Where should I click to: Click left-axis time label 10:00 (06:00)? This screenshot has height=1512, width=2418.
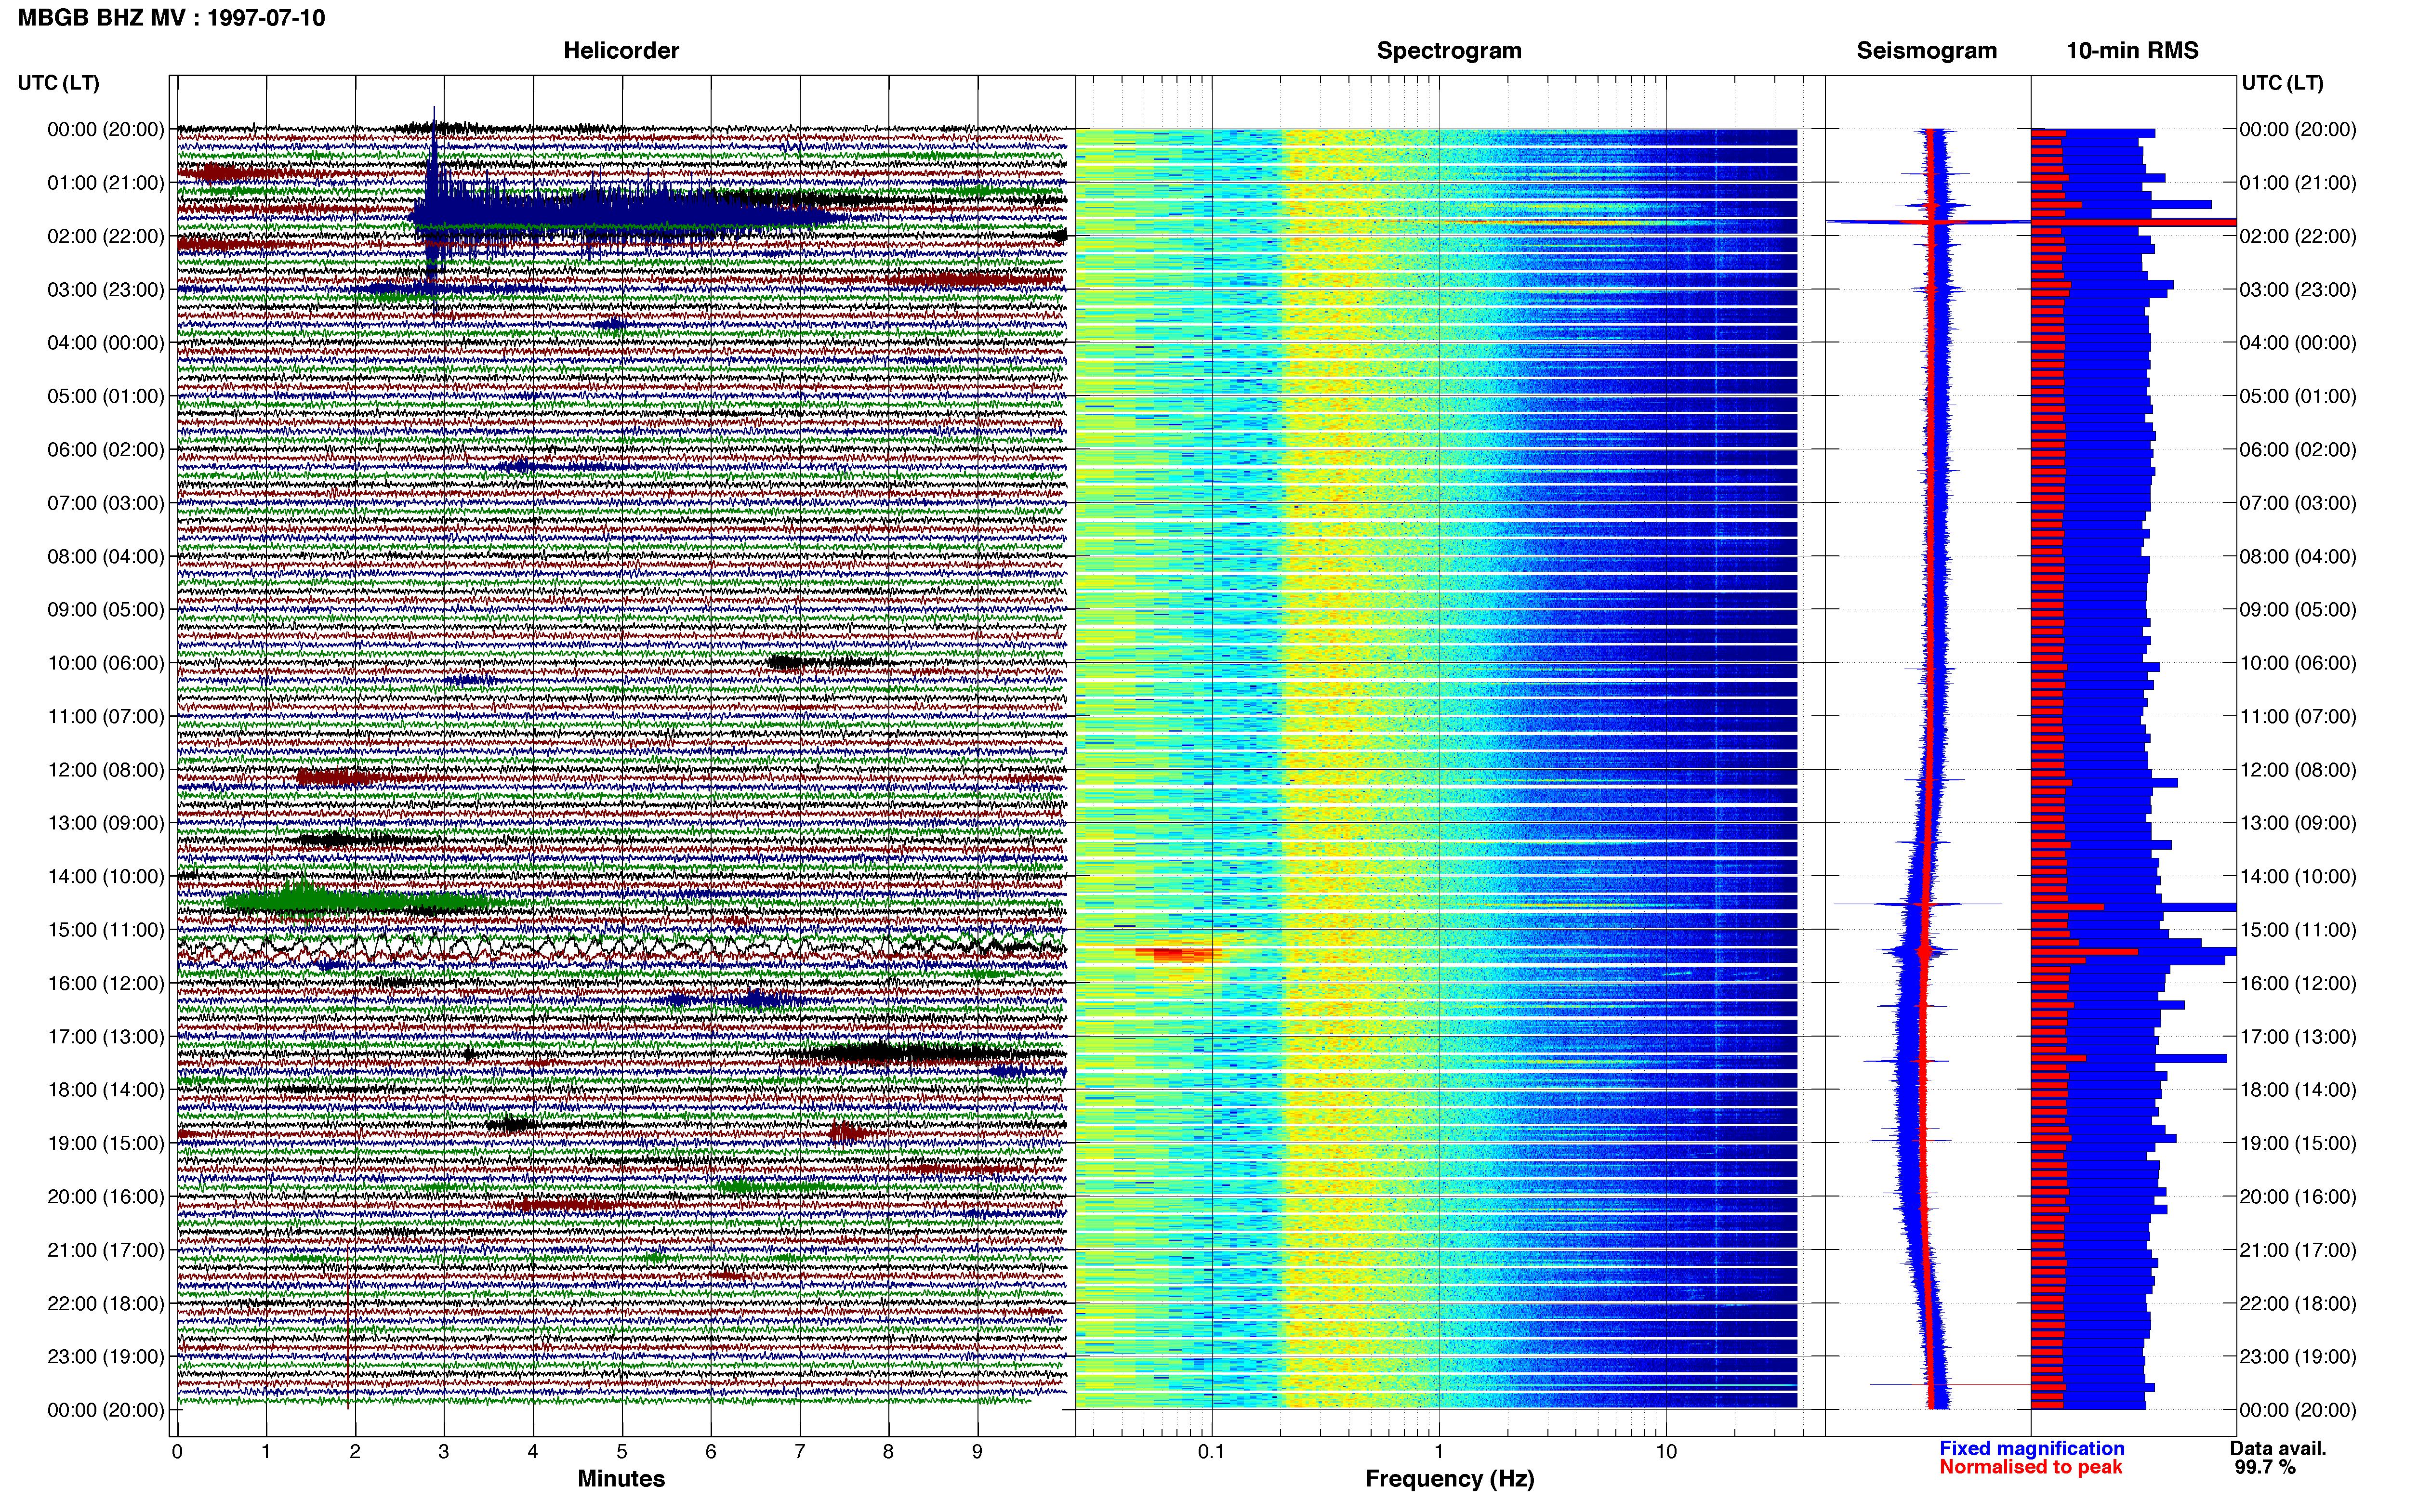106,663
